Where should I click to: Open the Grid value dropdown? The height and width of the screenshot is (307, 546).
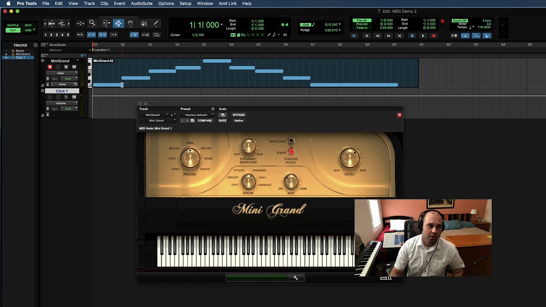340,24
